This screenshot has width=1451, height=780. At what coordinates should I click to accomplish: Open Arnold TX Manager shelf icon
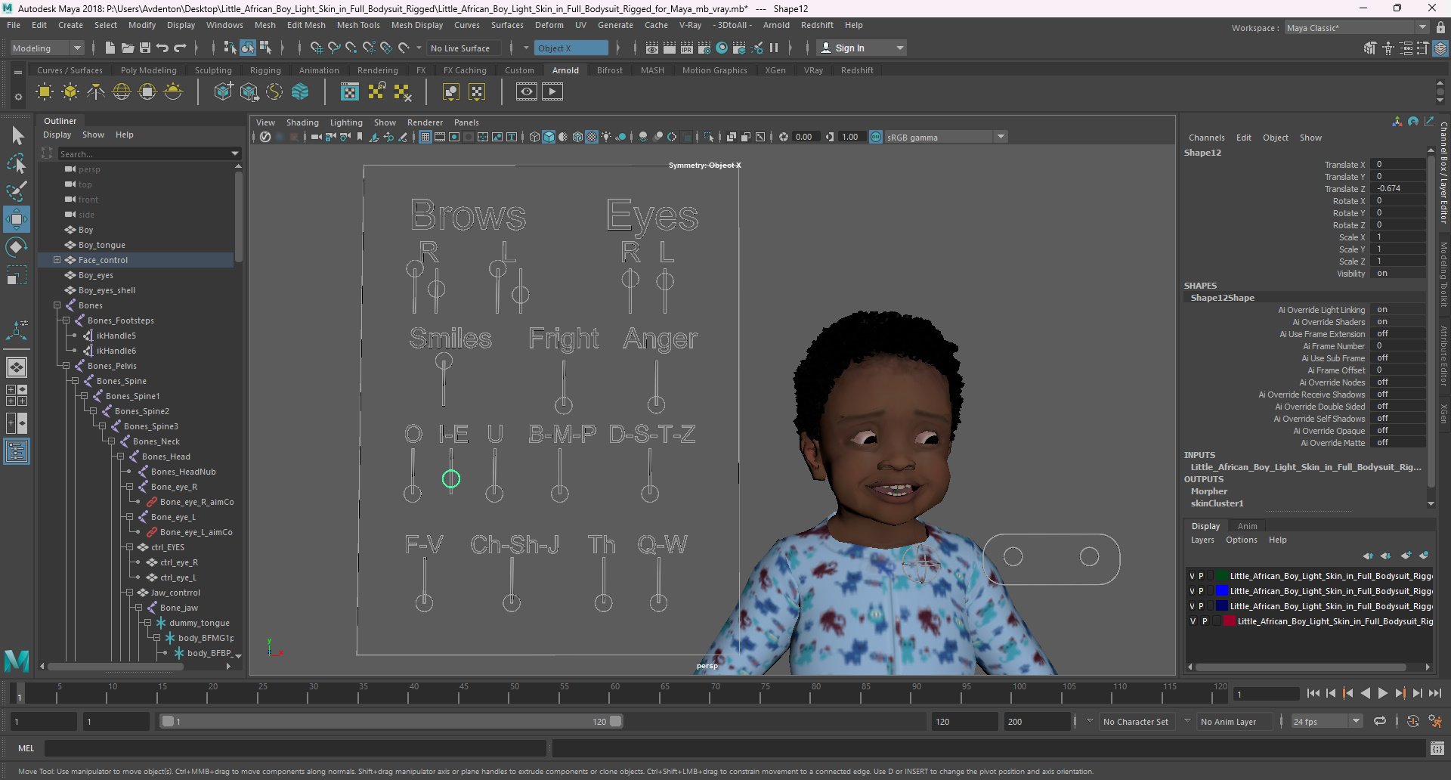click(x=350, y=92)
